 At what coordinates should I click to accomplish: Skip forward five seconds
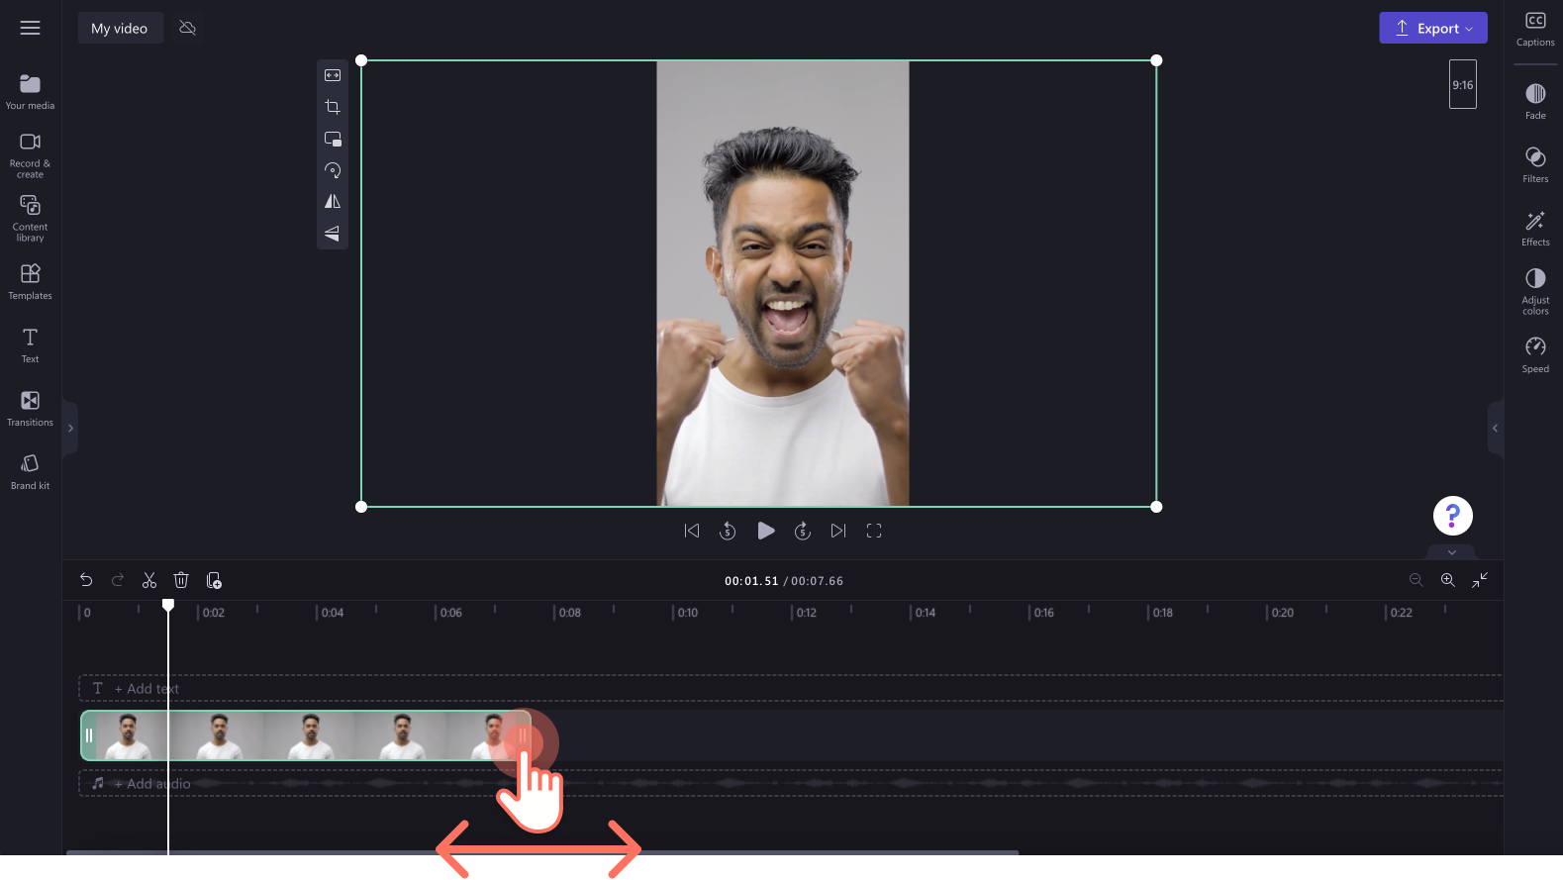click(803, 531)
